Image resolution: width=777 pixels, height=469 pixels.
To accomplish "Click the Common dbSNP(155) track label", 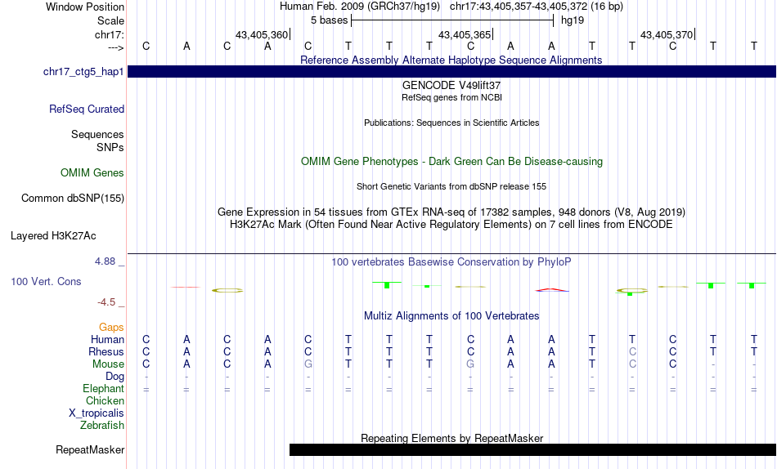I will coord(72,198).
